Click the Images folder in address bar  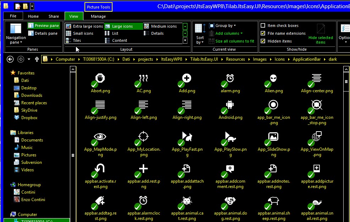point(260,59)
